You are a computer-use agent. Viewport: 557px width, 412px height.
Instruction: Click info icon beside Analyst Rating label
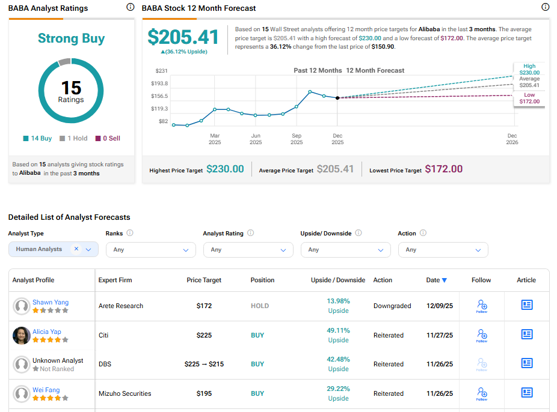tap(251, 233)
